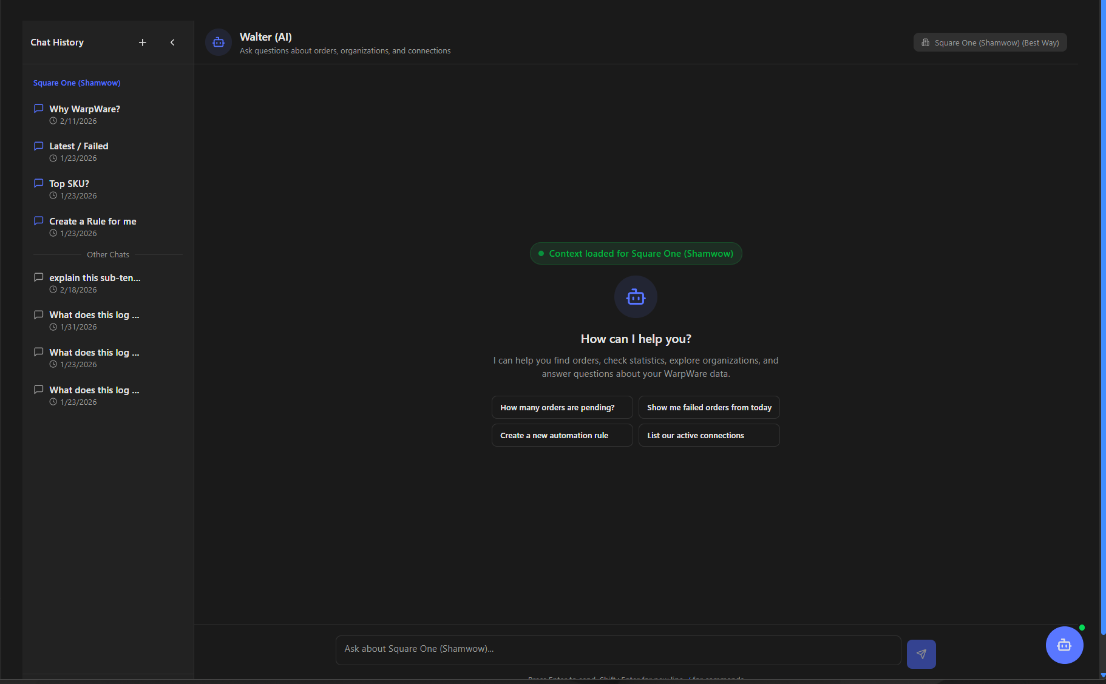The height and width of the screenshot is (684, 1106).
Task: Open the 'explain this sub-ten...' chat
Action: [x=108, y=283]
